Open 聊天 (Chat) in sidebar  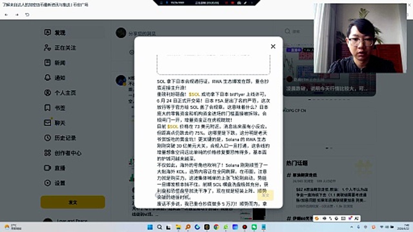tap(73, 123)
